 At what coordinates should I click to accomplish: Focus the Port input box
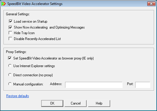[x=143, y=85]
